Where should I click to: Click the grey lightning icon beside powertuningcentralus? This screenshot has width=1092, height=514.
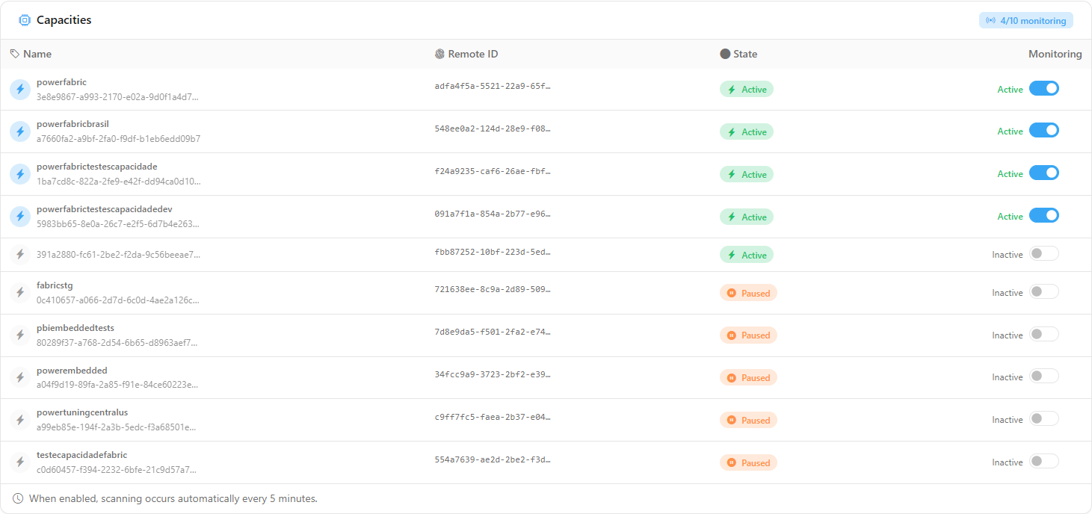pyautogui.click(x=20, y=420)
